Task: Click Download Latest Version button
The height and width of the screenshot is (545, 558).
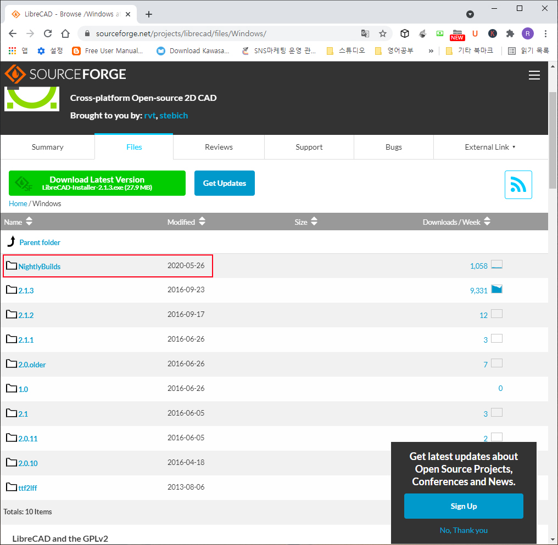Action: pyautogui.click(x=97, y=183)
